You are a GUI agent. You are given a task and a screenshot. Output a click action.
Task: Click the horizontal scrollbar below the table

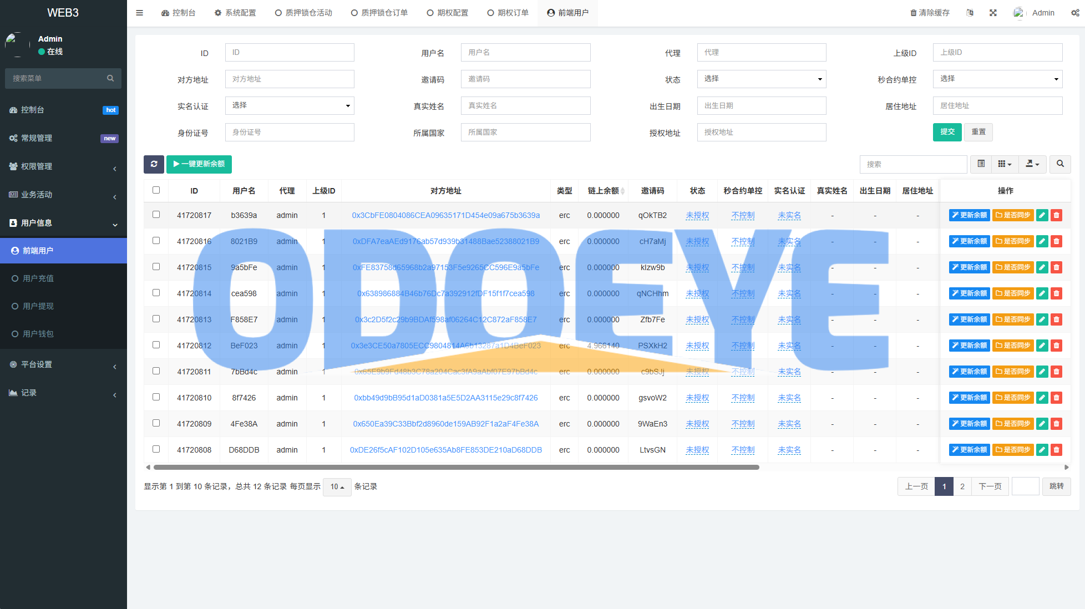coord(456,467)
